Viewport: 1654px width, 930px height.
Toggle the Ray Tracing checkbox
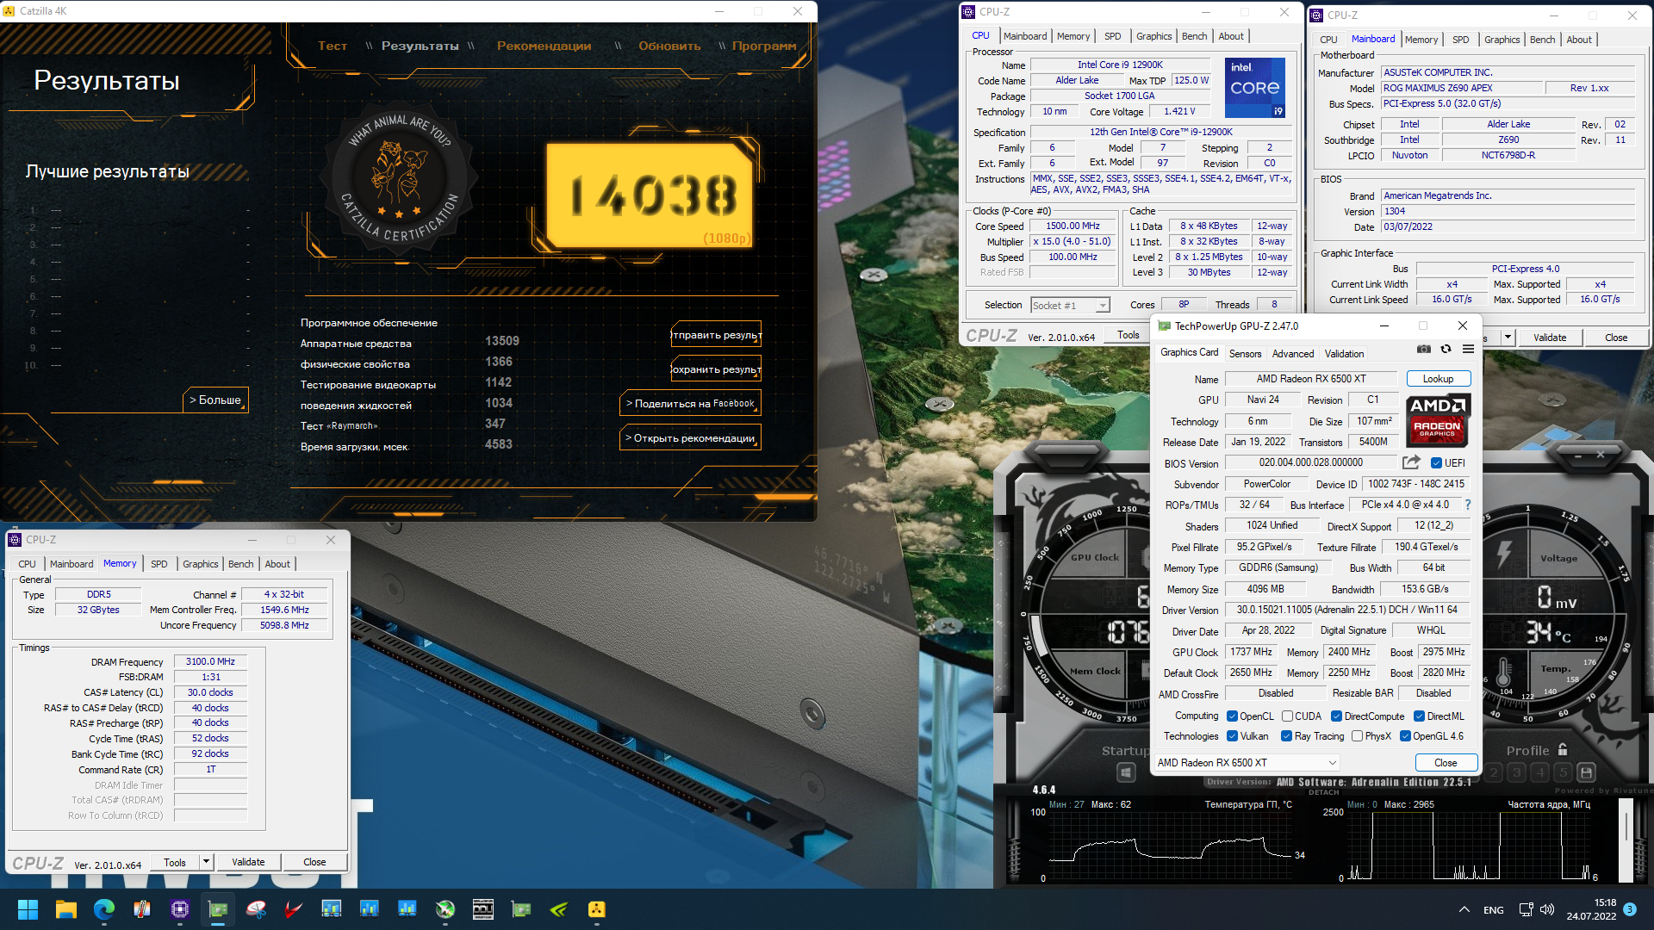pos(1286,736)
